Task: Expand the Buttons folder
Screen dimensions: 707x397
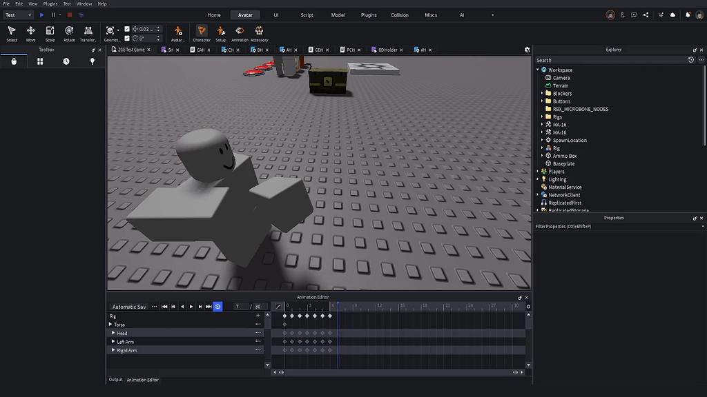Action: (x=542, y=101)
